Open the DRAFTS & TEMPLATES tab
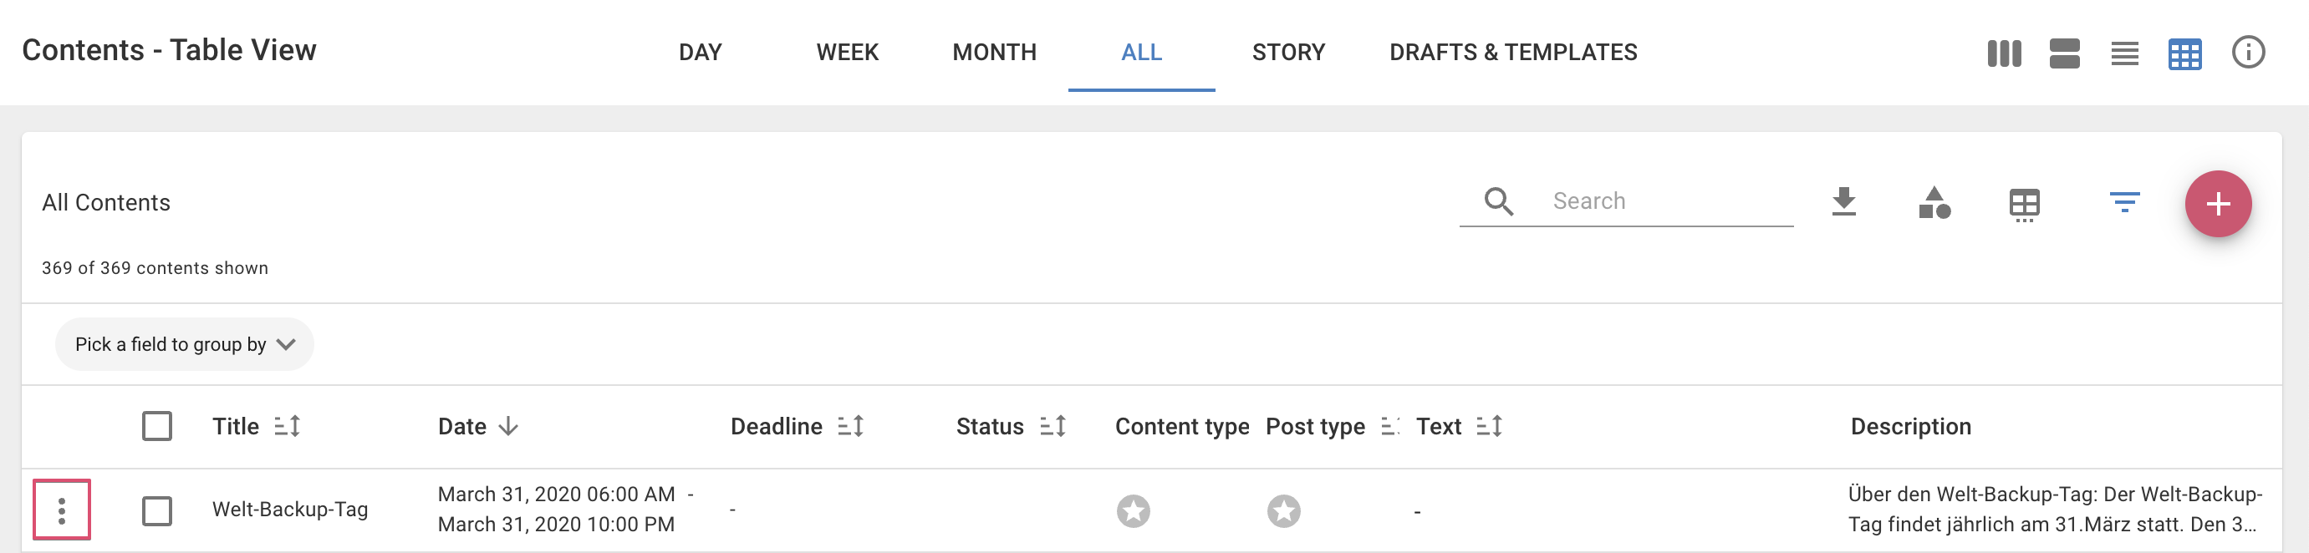Image resolution: width=2309 pixels, height=553 pixels. coord(1512,52)
